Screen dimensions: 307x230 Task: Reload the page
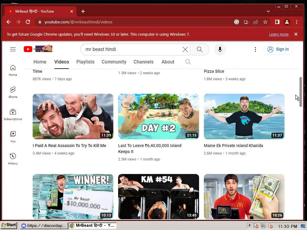[x=28, y=22]
